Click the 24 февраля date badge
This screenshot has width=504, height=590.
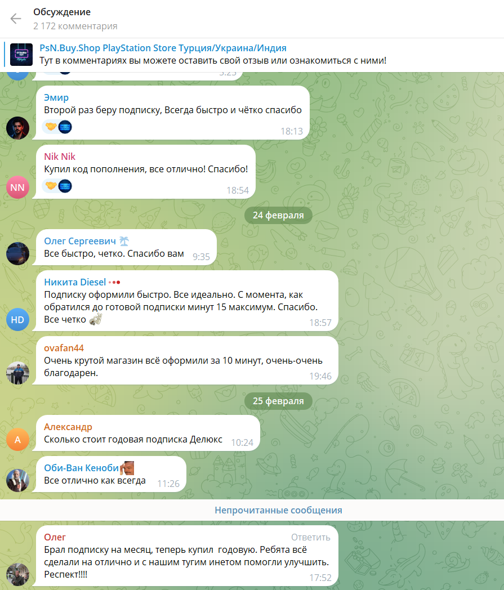click(278, 215)
